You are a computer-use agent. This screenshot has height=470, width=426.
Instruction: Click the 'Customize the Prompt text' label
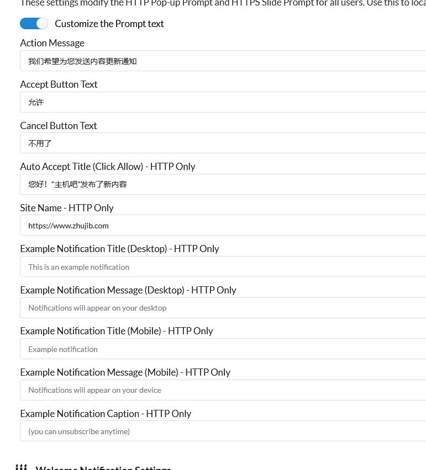click(x=109, y=24)
